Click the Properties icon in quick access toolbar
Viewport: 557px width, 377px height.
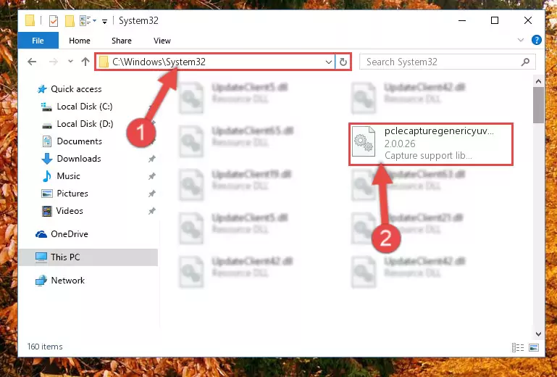pyautogui.click(x=54, y=21)
